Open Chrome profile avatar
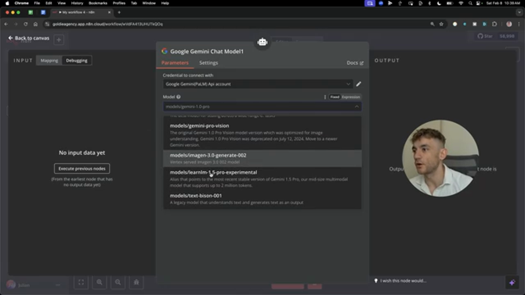525x295 pixels. pyautogui.click(x=509, y=24)
